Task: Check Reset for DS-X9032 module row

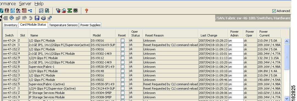Action: [122, 79]
